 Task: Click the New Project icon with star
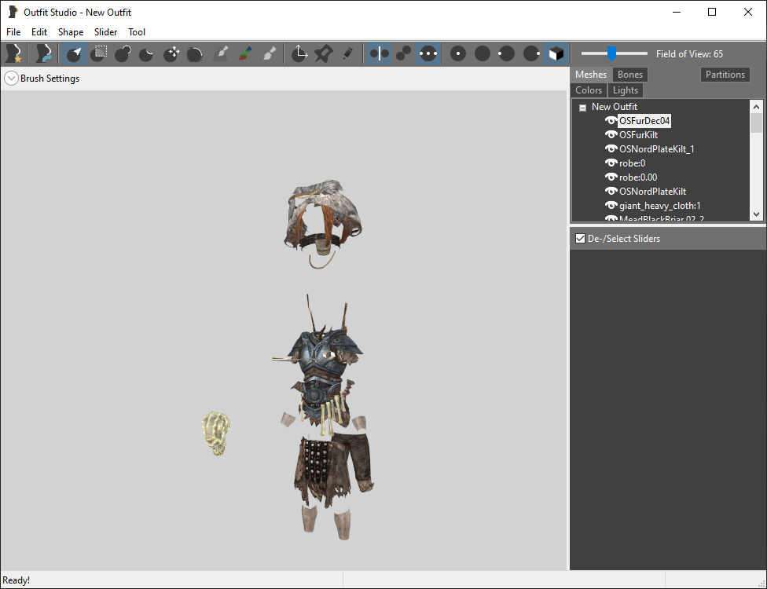[13, 53]
